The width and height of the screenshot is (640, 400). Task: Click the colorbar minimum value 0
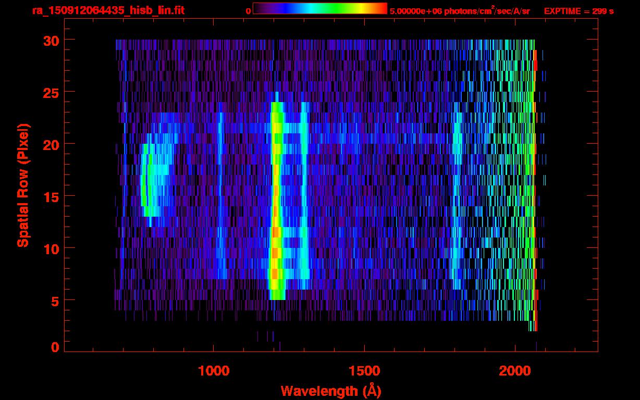[x=248, y=11]
